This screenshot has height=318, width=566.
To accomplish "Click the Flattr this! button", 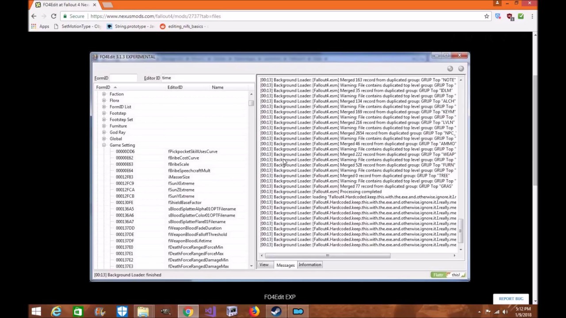I will tap(449, 275).
